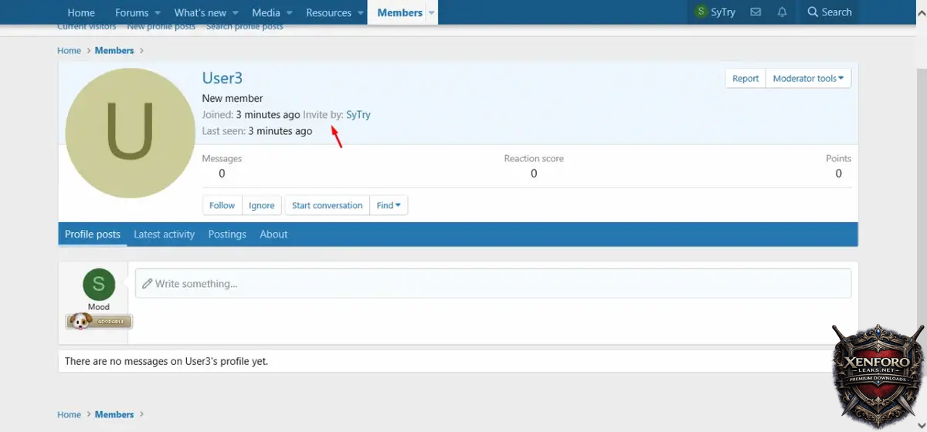Open the alerts bell icon

click(782, 12)
